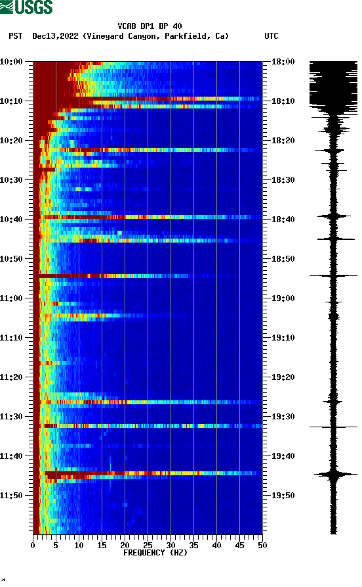Click the '19:40' UTC time label

tap(283, 456)
